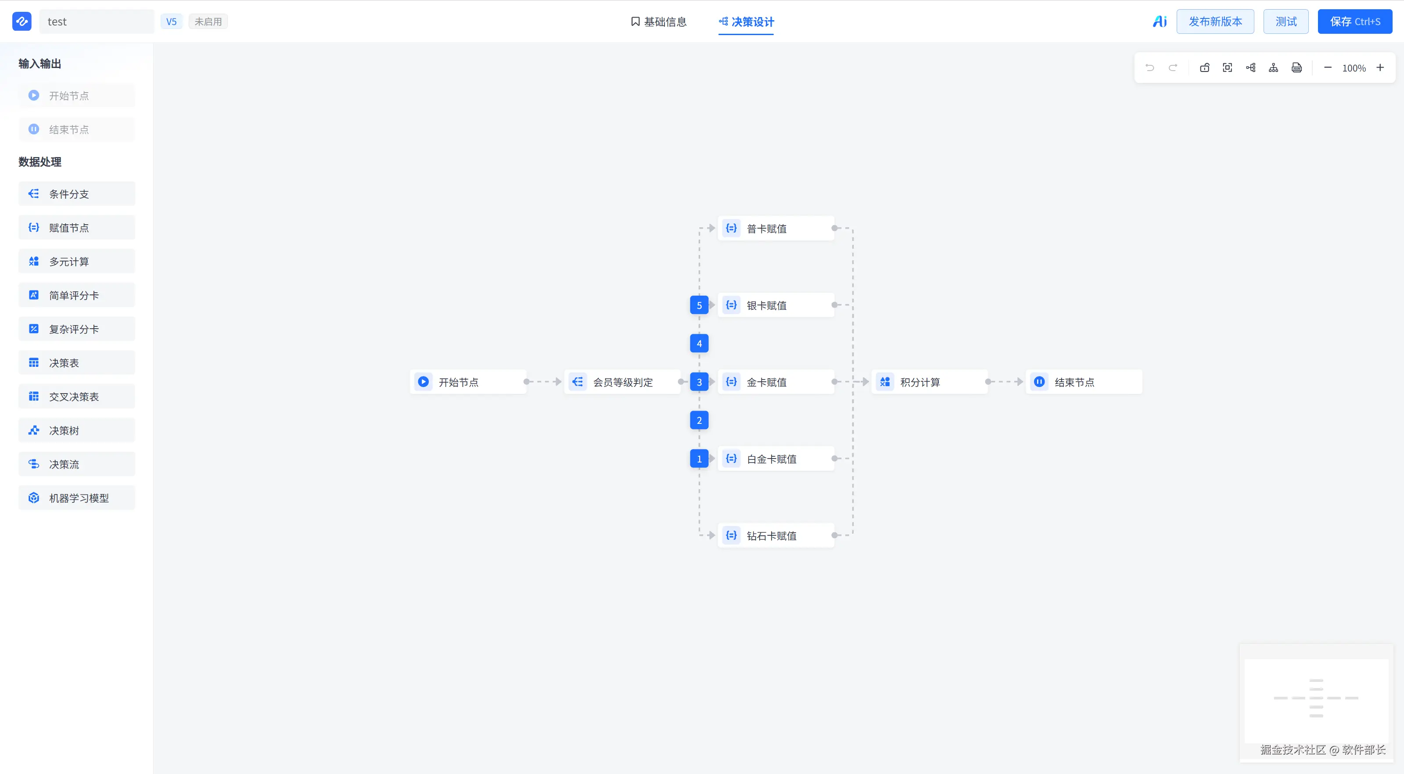Click the test name input field
This screenshot has height=774, width=1404.
click(97, 21)
